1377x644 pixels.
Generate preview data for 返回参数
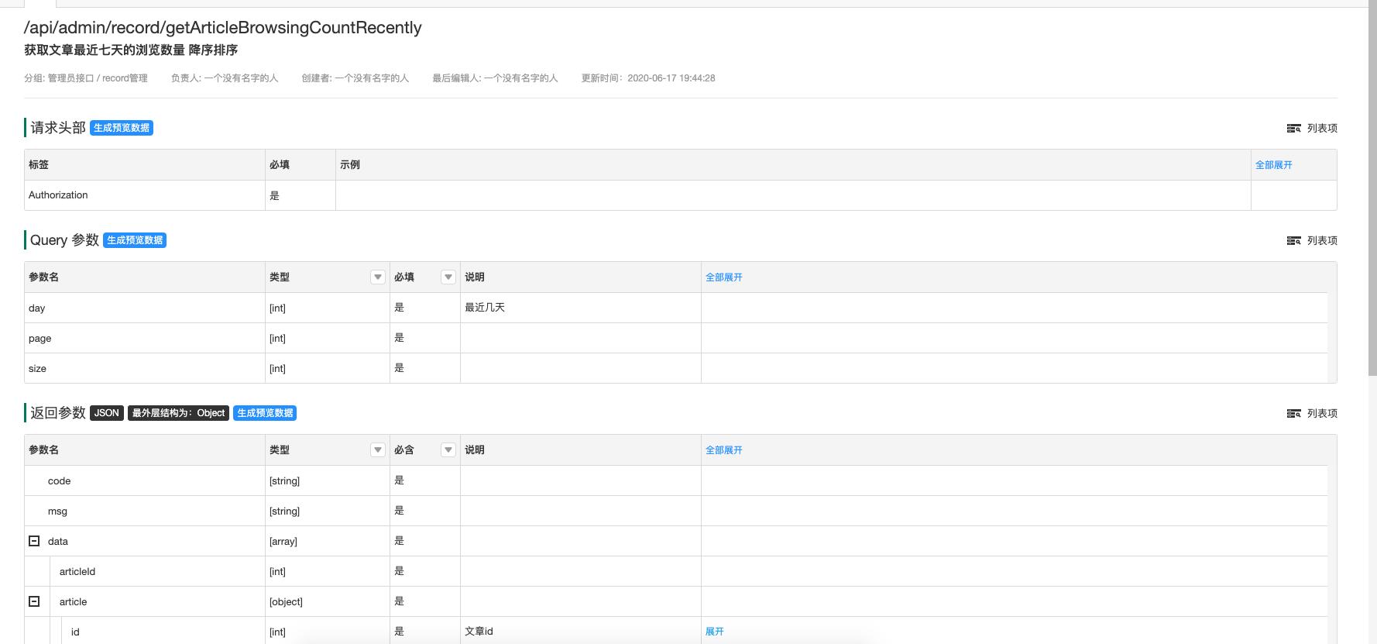(x=265, y=413)
